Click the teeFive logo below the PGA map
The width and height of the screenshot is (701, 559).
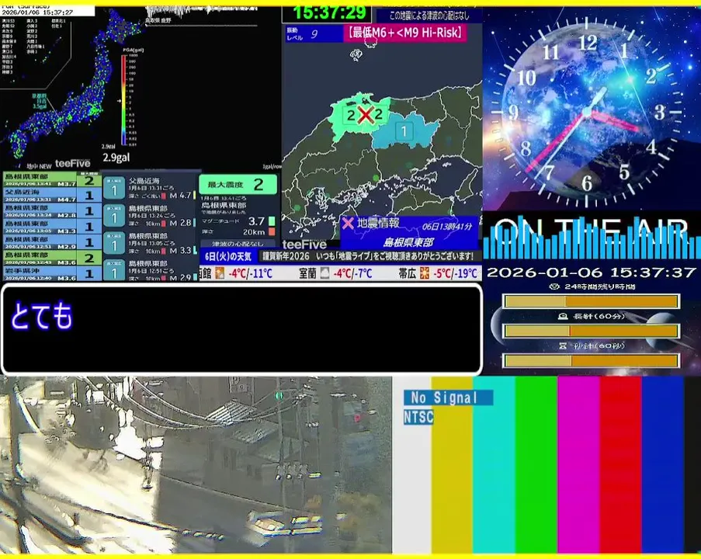pos(72,164)
